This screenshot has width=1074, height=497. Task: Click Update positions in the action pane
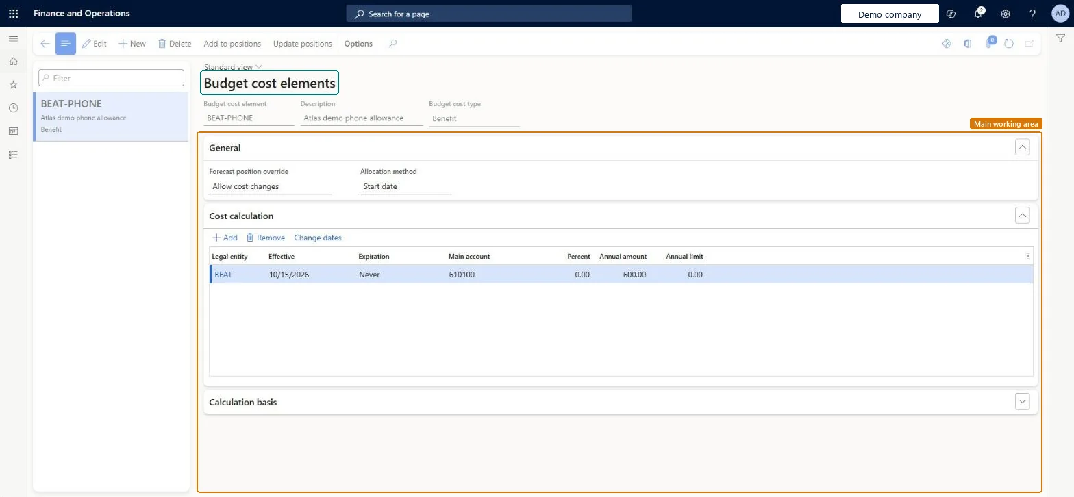coord(303,44)
